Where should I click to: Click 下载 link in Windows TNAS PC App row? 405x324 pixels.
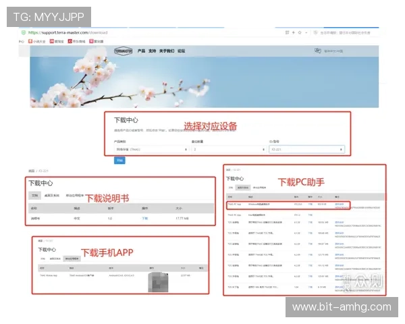tap(310, 204)
